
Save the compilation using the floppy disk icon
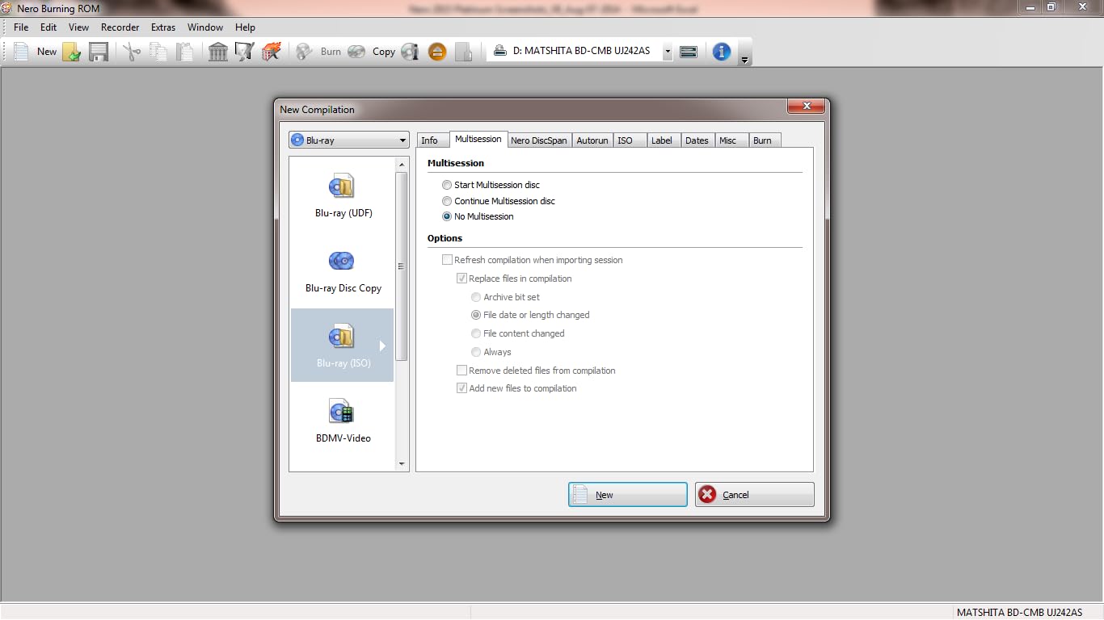click(x=99, y=52)
